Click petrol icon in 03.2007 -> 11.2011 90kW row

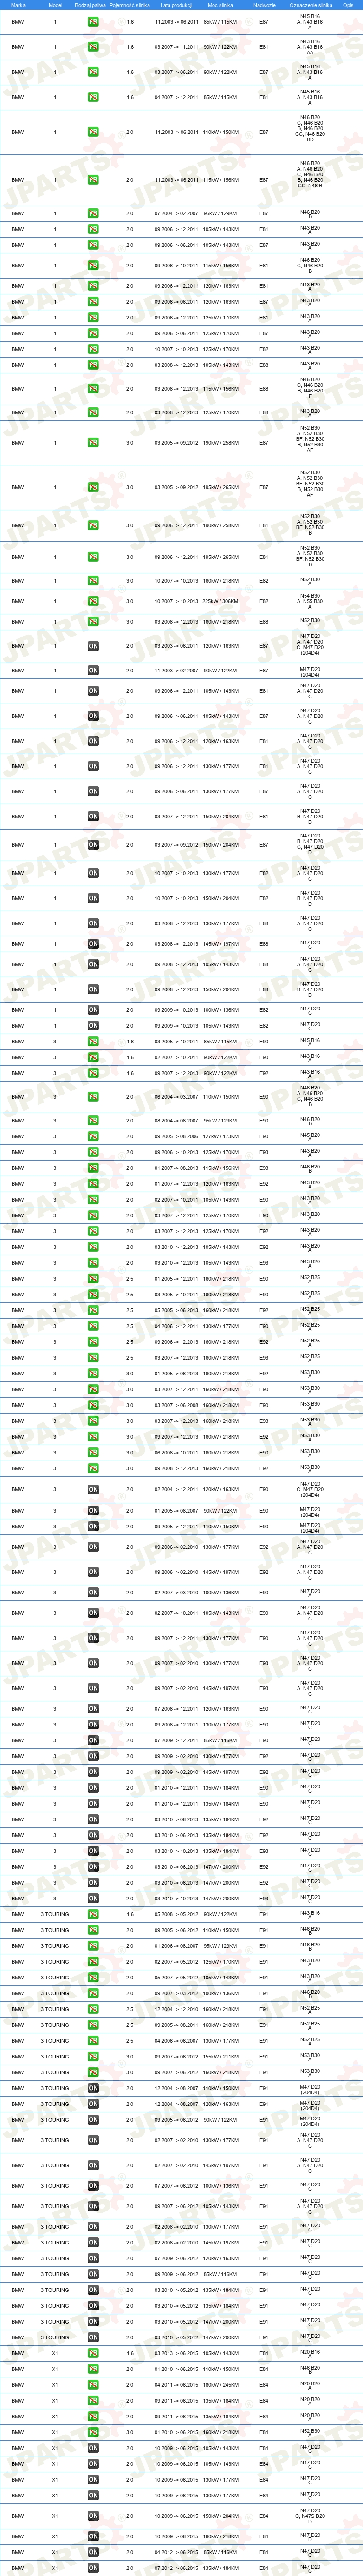pos(93,46)
